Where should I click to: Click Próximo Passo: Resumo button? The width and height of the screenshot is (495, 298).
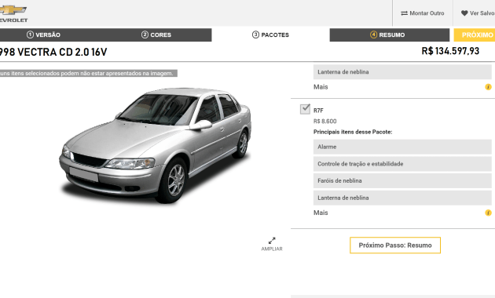395,245
